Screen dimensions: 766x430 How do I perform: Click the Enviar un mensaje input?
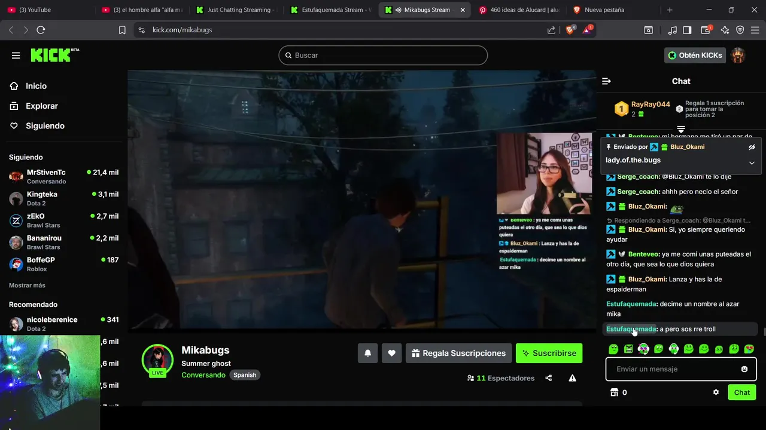click(681, 369)
